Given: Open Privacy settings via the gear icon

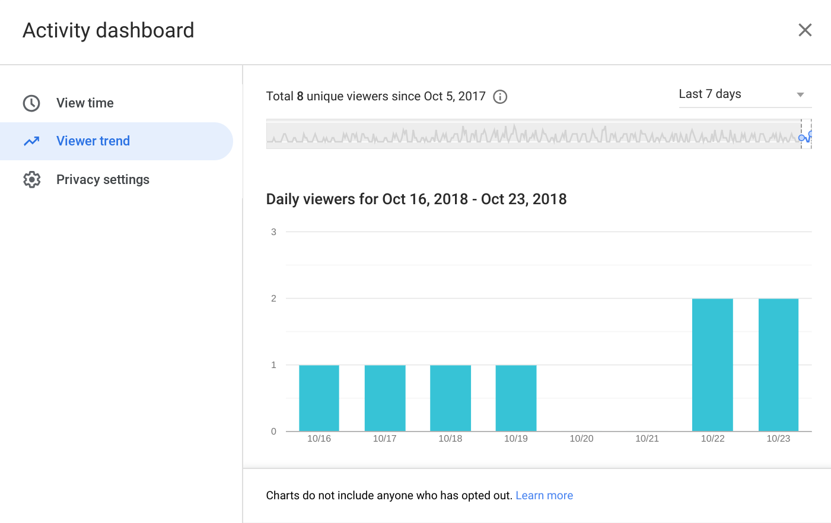Looking at the screenshot, I should 31,179.
